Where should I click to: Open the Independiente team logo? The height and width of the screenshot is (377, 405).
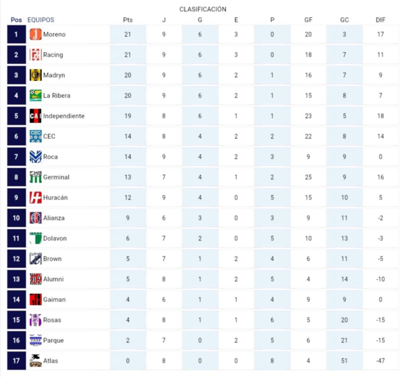pyautogui.click(x=36, y=116)
